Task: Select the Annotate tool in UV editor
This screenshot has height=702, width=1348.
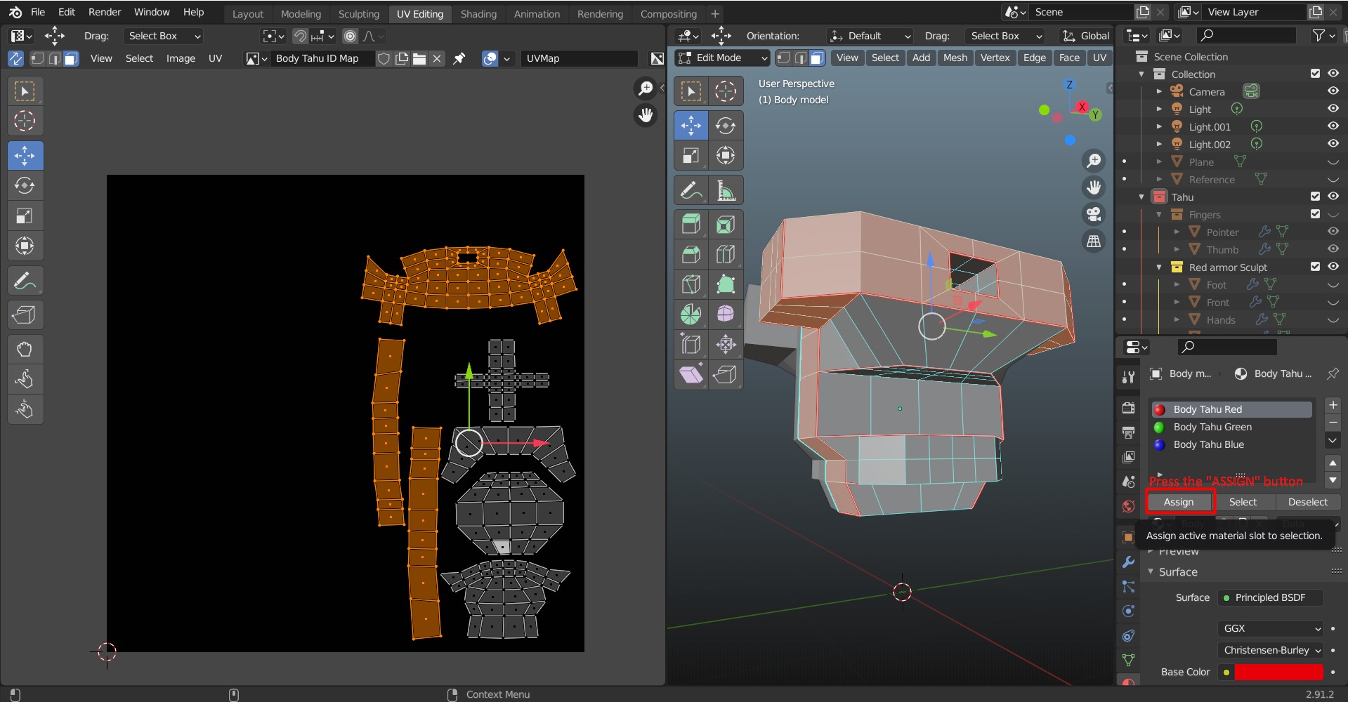Action: click(x=25, y=282)
